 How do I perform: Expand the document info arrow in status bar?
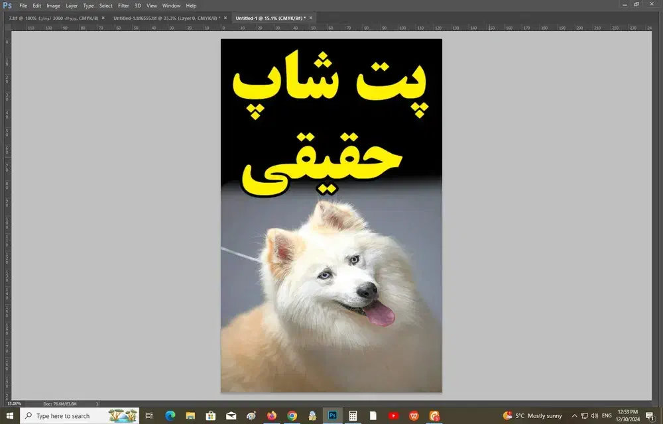pyautogui.click(x=97, y=403)
